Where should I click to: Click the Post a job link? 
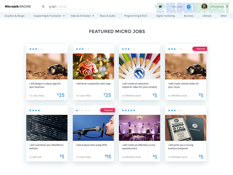click(x=176, y=7)
